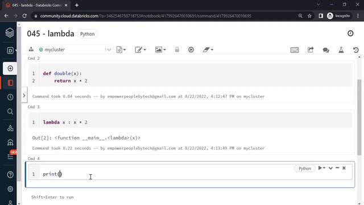
Task: Click the Cmd 4 dropdown chevron
Action: point(330,168)
